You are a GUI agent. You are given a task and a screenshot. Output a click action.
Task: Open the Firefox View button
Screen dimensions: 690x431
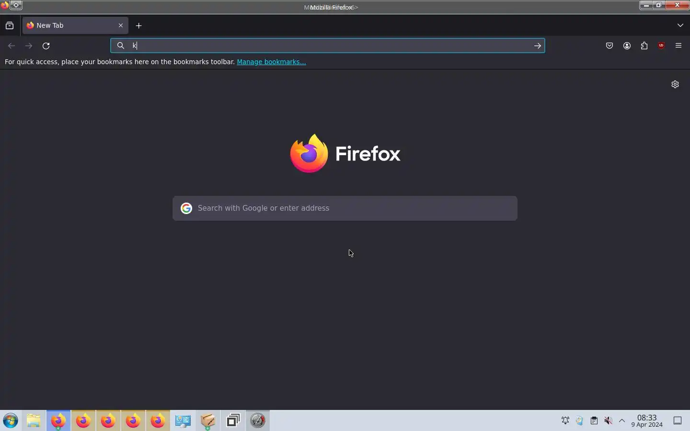[10, 26]
